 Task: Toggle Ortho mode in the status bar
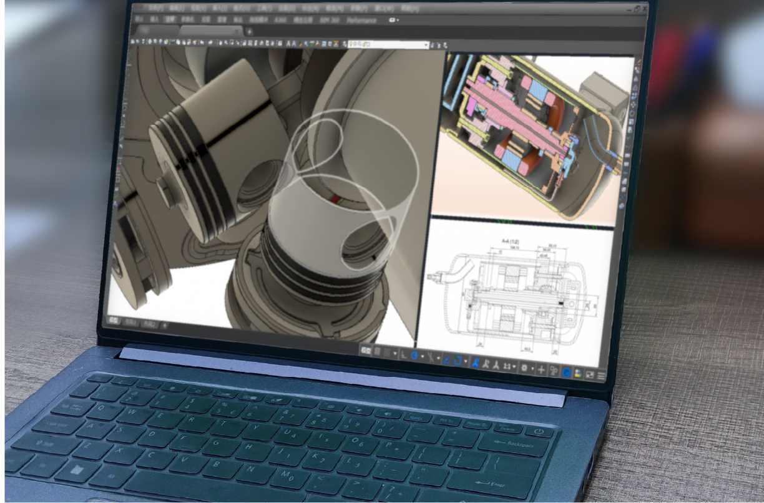[403, 356]
